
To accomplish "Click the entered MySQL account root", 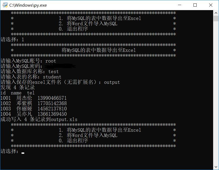I will 50,61.
